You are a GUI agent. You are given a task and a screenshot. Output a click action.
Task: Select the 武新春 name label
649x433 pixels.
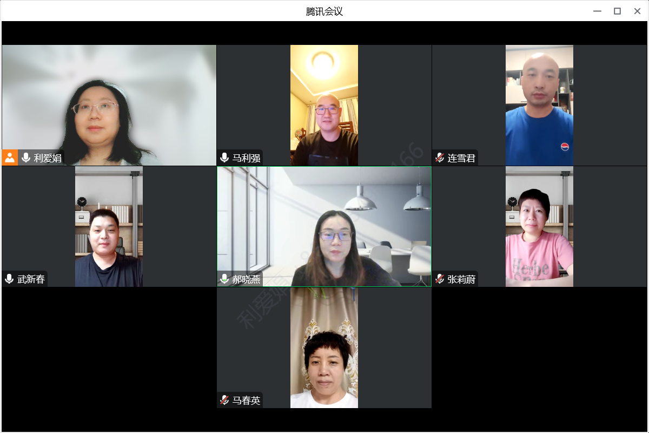tap(31, 279)
